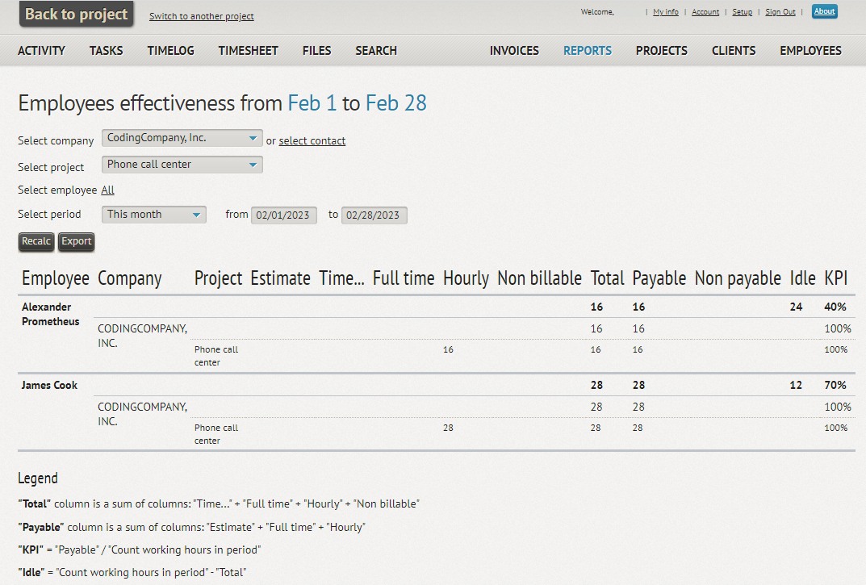
Task: Click the Sign Out link
Action: pos(780,12)
